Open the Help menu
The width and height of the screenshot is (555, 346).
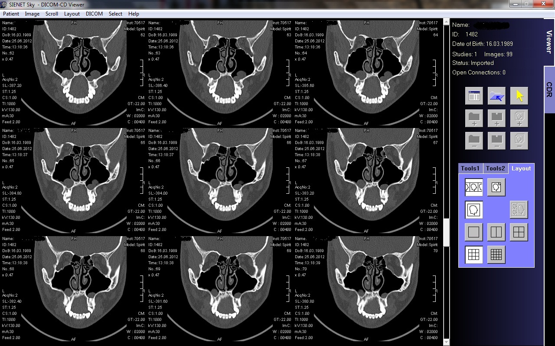[134, 14]
